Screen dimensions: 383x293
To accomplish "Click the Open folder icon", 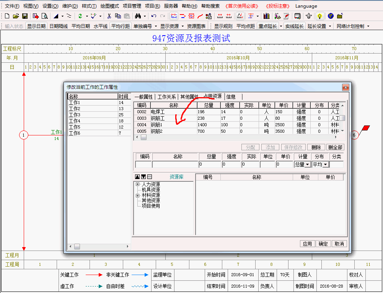I will tap(16, 16).
